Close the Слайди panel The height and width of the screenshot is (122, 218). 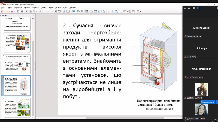[x=34, y=15]
